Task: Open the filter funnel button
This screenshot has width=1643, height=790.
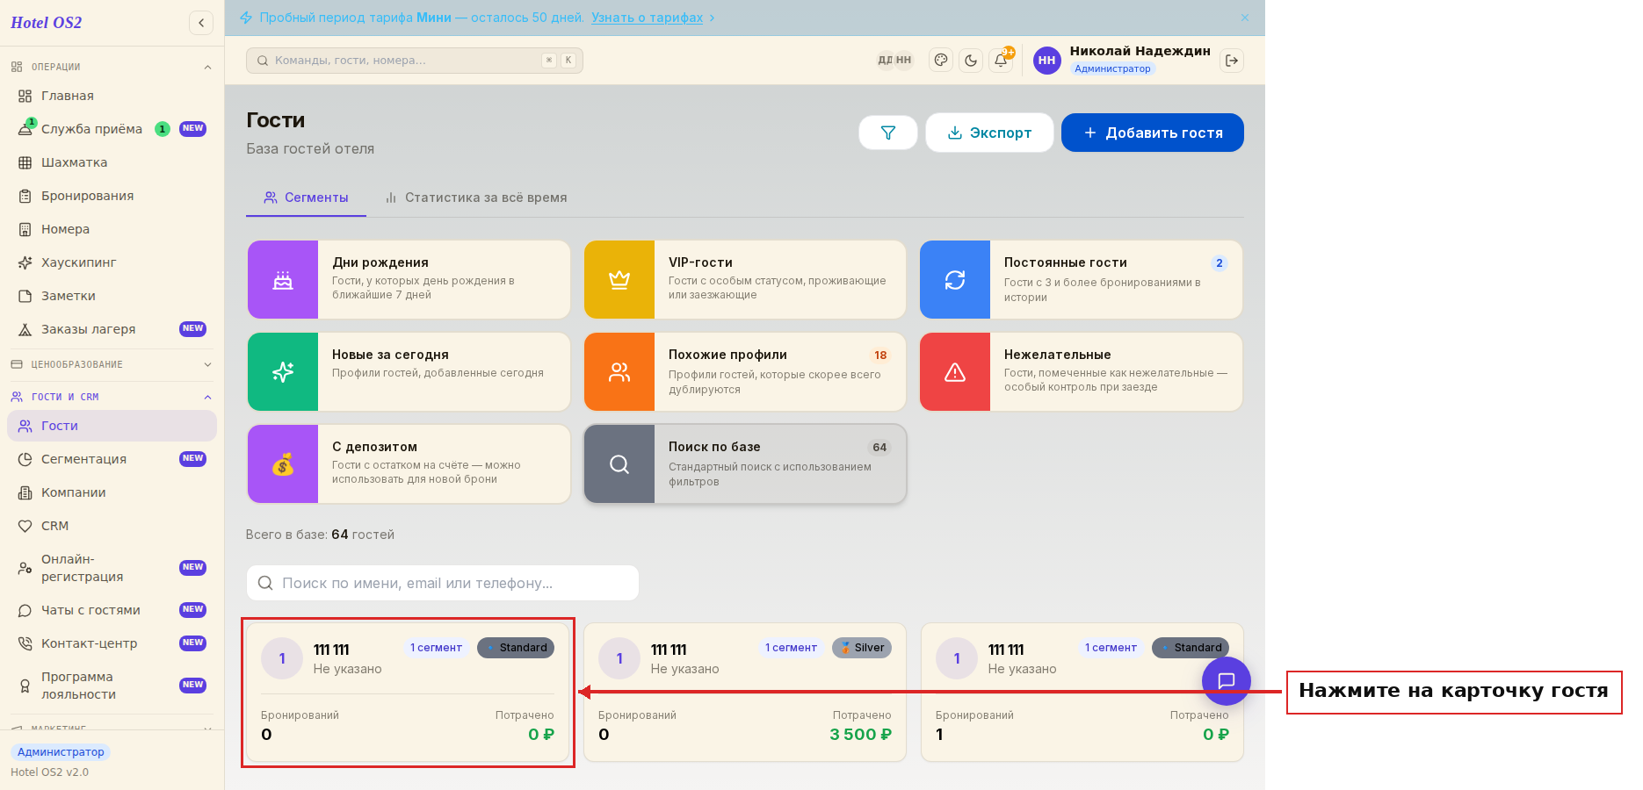Action: [887, 133]
